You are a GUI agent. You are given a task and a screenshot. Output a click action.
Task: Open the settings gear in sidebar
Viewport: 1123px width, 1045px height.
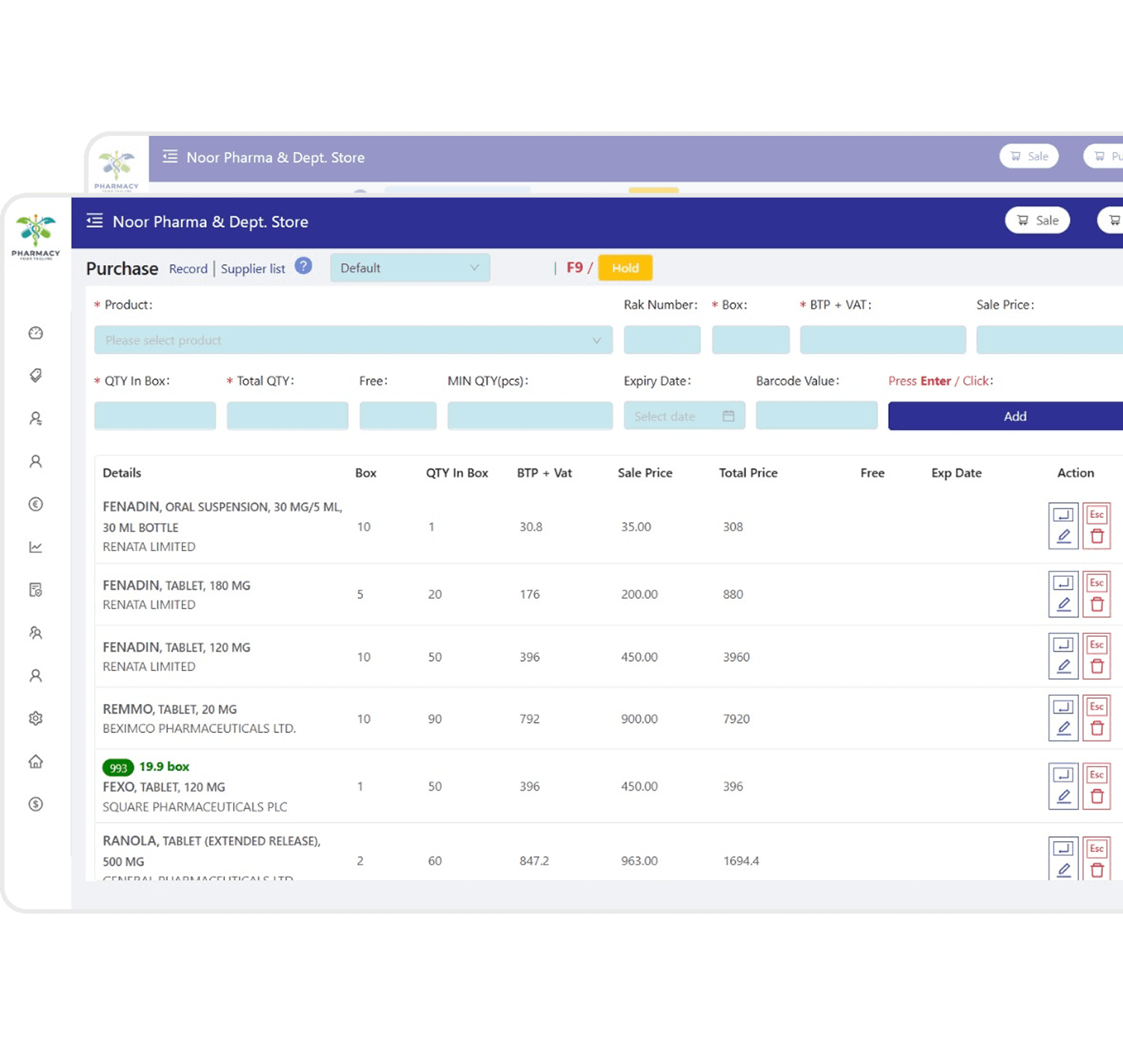(35, 718)
